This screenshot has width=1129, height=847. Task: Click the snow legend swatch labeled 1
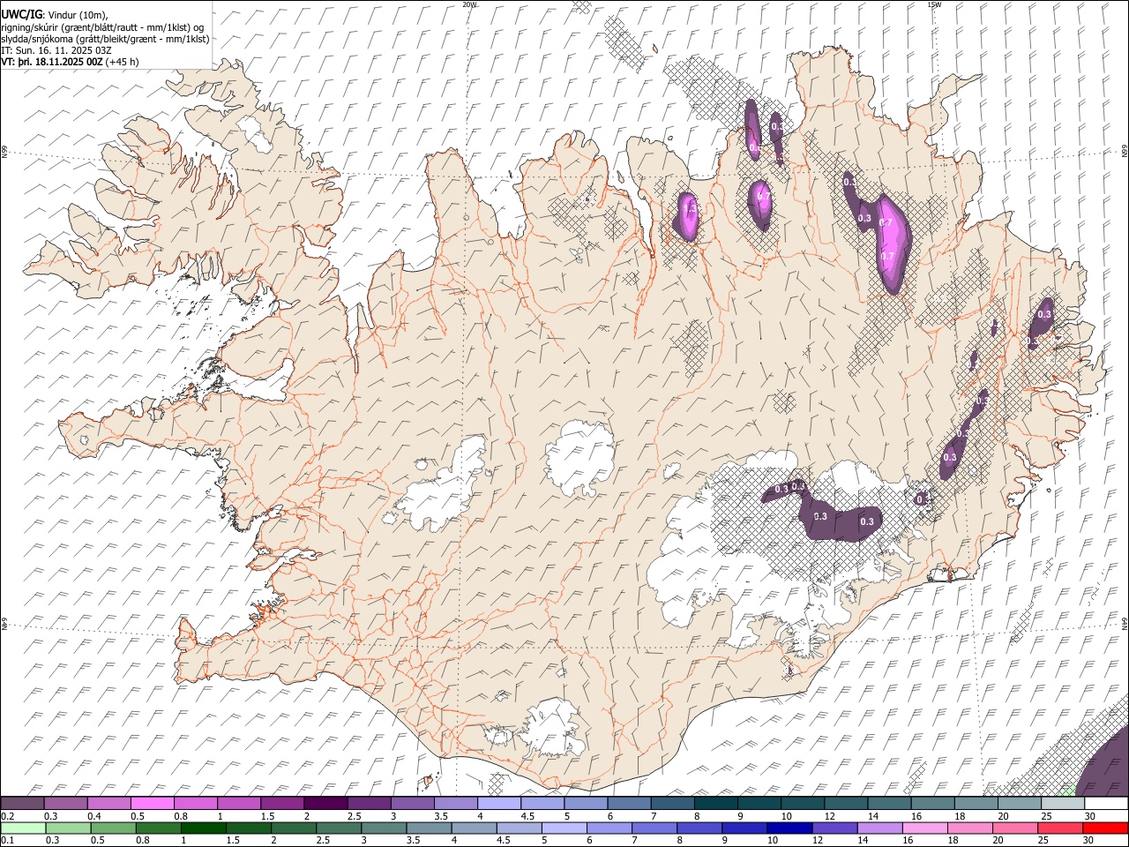(x=239, y=804)
